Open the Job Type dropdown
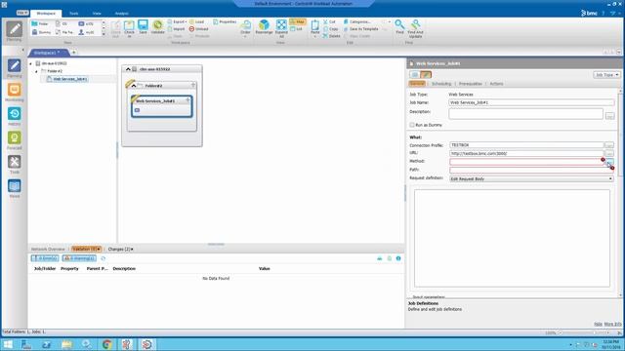 point(606,75)
